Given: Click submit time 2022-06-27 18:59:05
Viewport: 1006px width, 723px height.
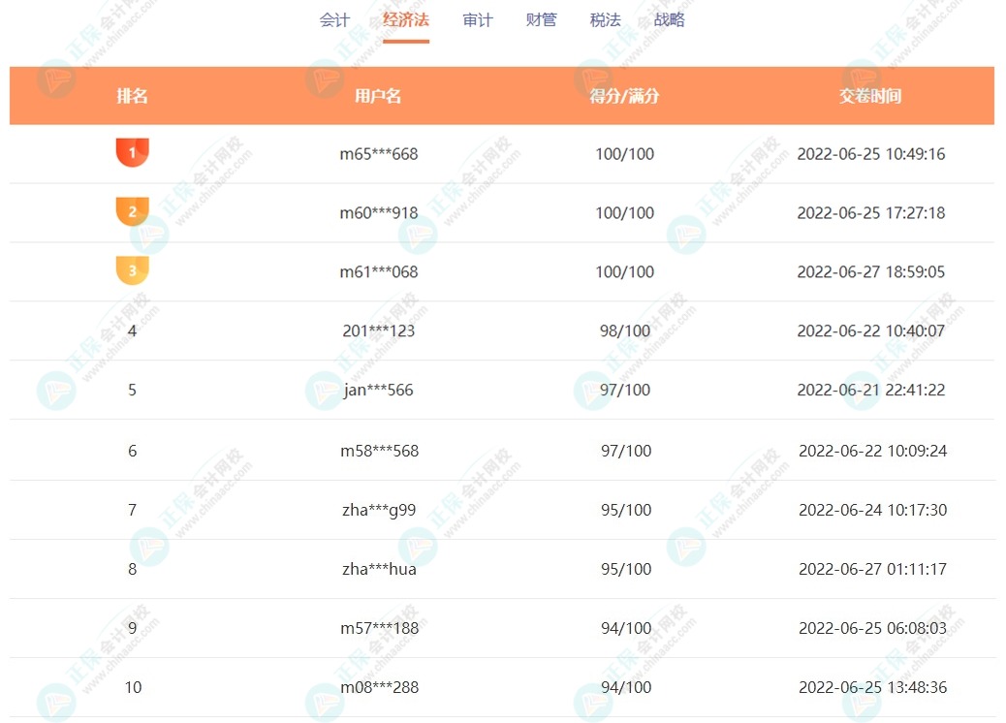Looking at the screenshot, I should tap(871, 272).
